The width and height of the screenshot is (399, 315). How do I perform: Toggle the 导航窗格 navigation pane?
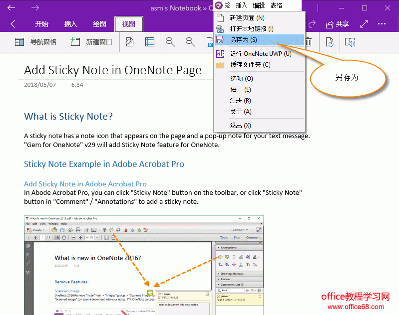[35, 42]
